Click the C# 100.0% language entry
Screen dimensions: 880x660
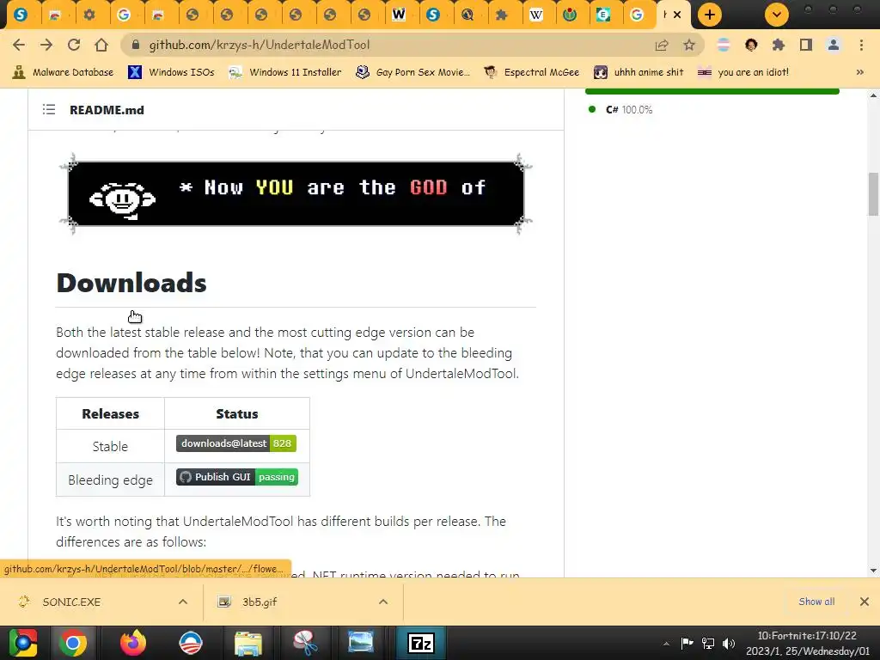click(620, 109)
